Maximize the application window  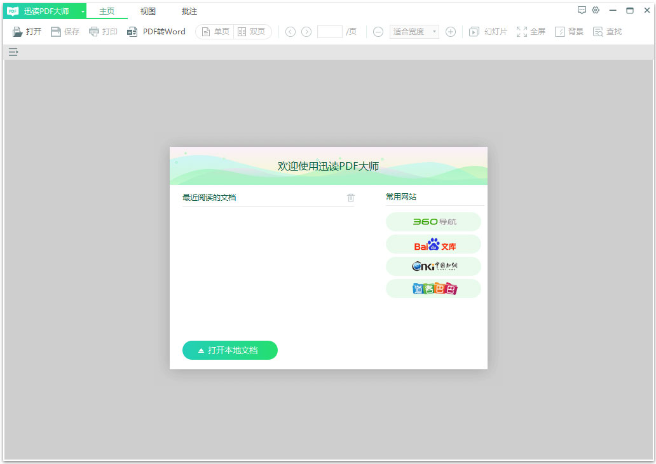click(x=630, y=10)
